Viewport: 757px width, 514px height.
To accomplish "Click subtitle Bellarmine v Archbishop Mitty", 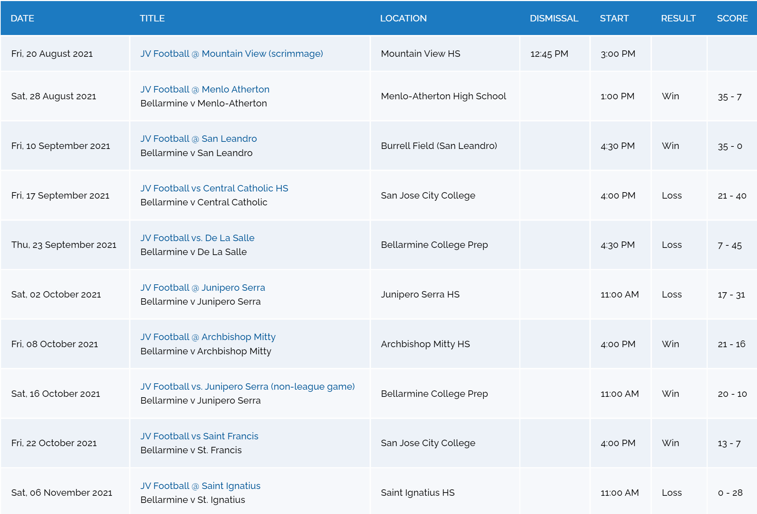I will 206,351.
